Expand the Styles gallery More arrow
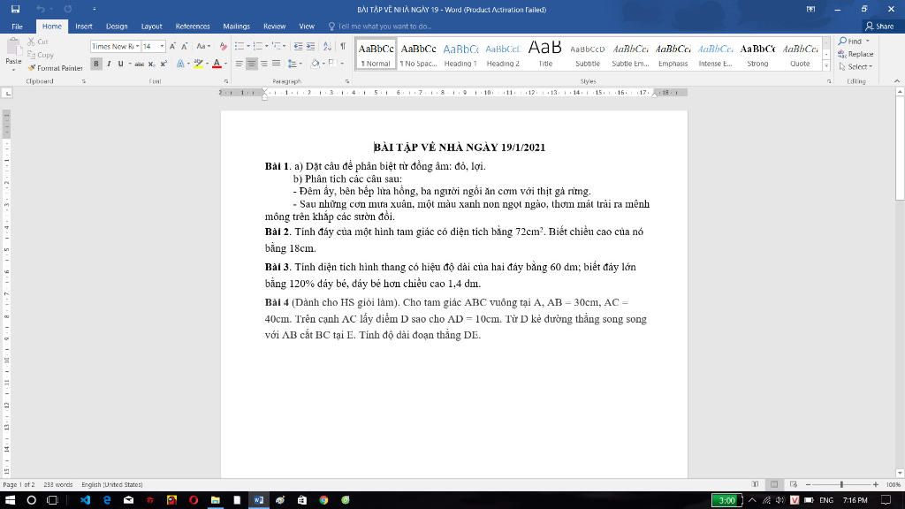Viewport: 905px width, 509px height. (826, 66)
